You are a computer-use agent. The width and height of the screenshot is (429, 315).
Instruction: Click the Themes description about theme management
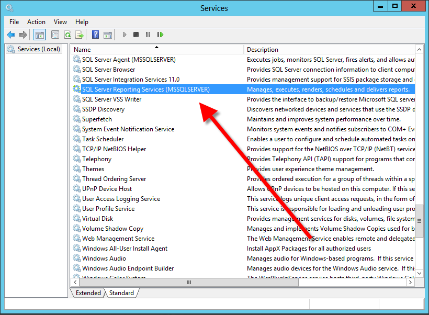point(311,169)
